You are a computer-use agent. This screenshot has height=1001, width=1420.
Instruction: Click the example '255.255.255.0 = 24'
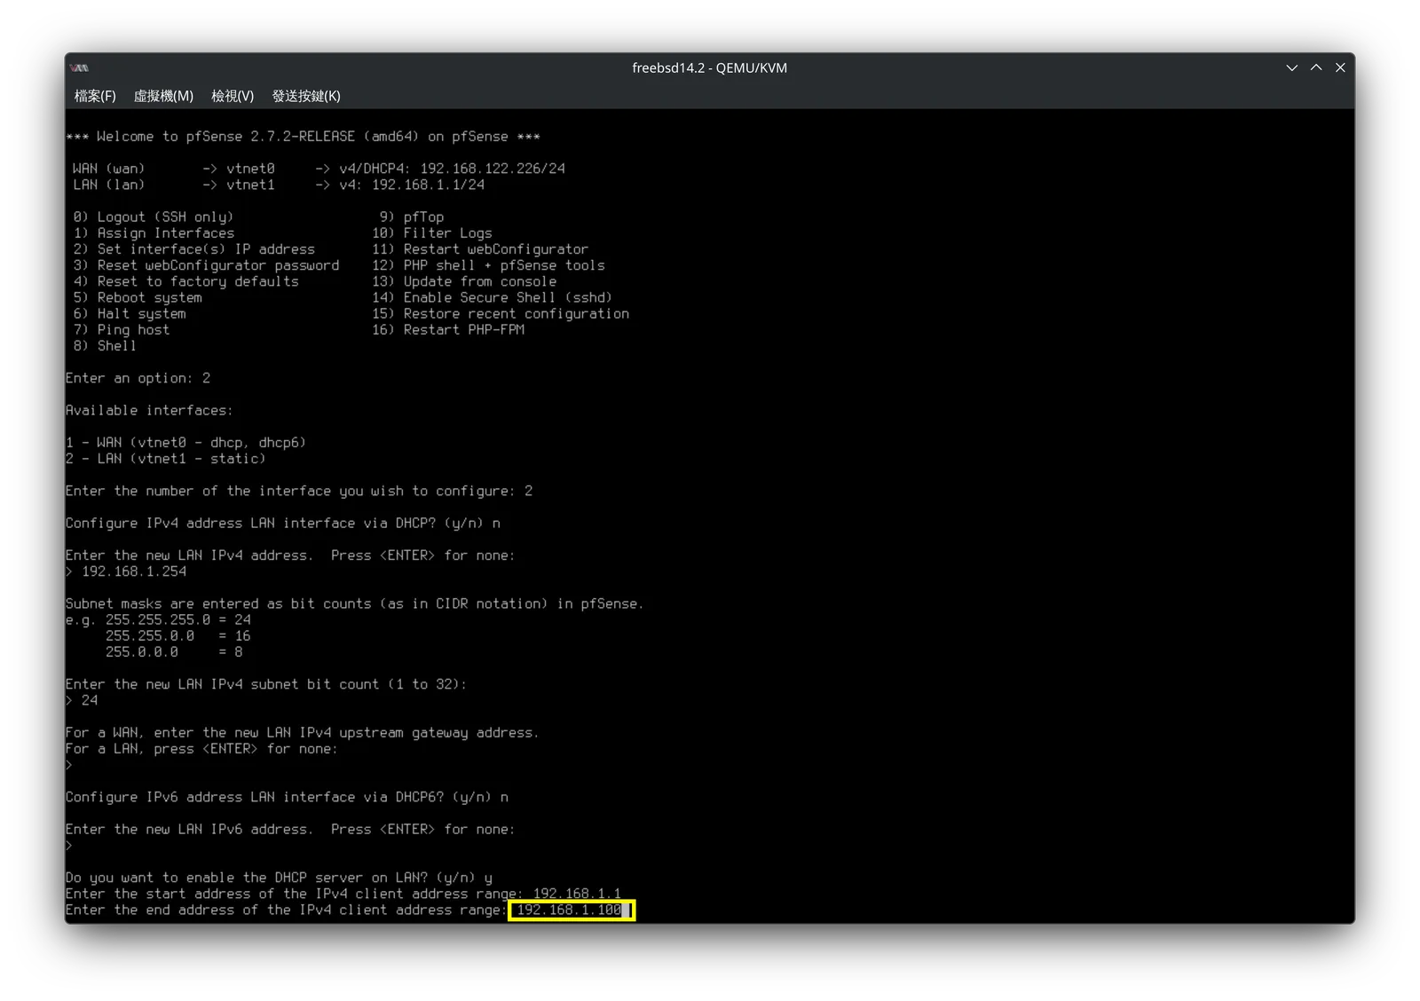(178, 619)
